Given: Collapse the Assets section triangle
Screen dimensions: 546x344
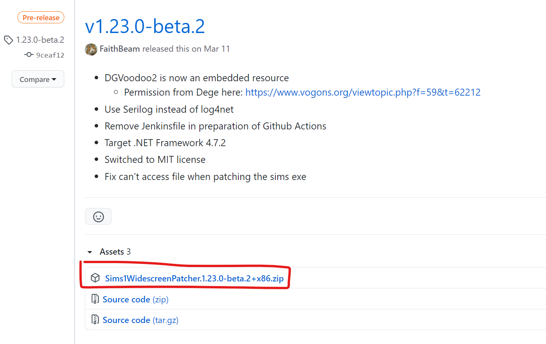Looking at the screenshot, I should pos(90,252).
